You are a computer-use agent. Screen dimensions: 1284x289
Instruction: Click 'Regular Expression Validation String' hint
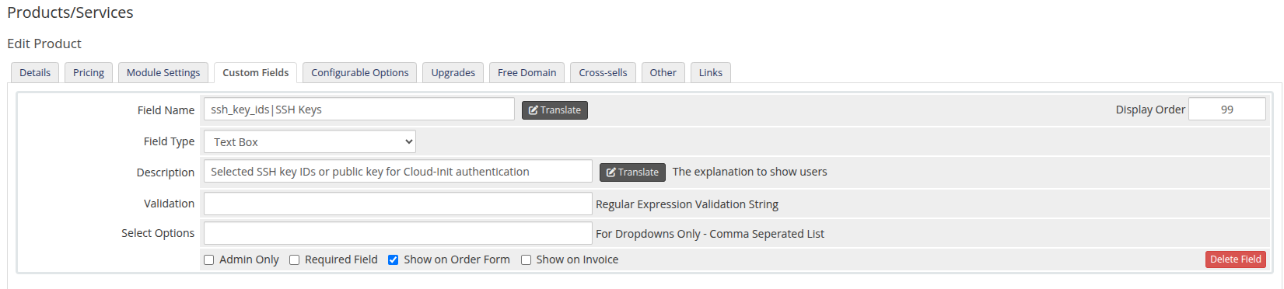point(687,204)
